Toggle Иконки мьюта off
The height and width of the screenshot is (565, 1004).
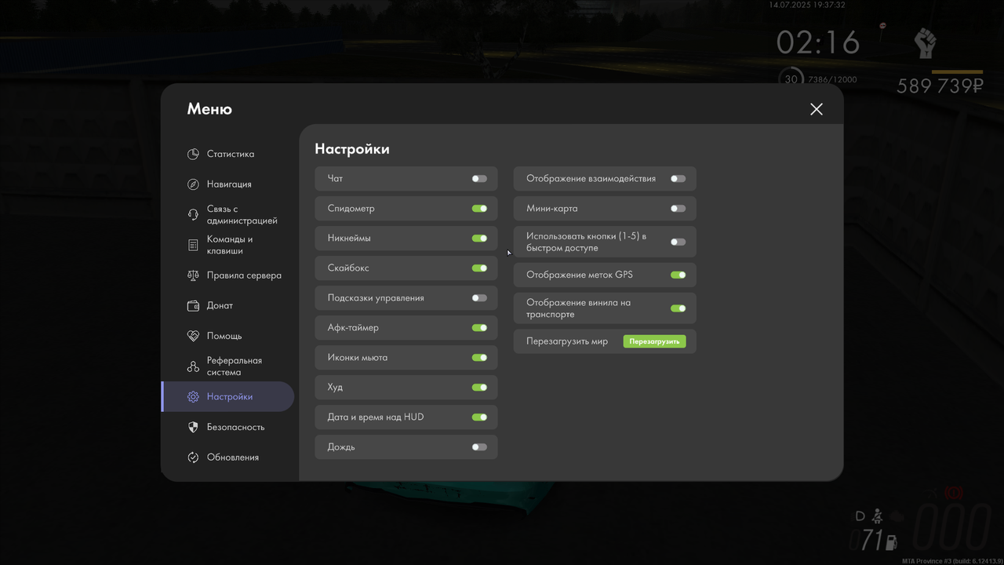(x=479, y=358)
